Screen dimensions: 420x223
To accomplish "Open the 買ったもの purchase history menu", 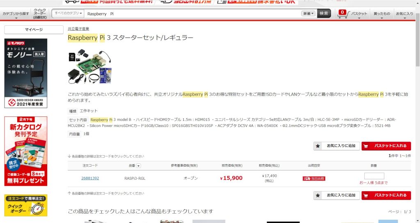I will point(381,15).
